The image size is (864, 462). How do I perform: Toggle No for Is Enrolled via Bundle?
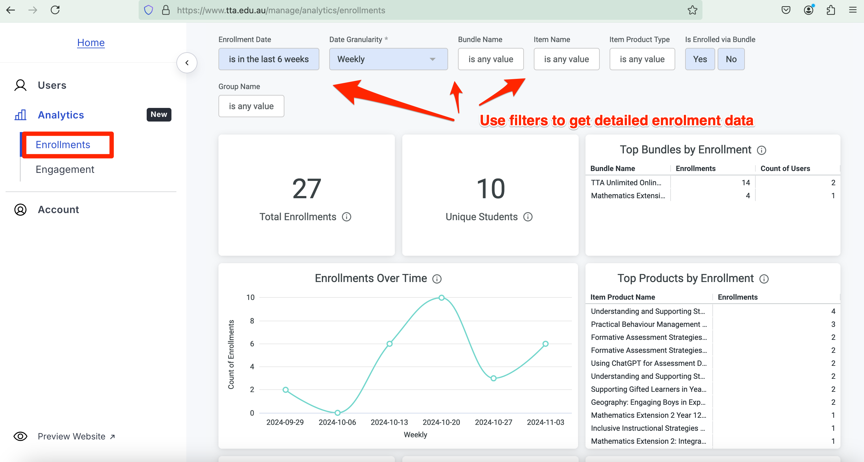(x=731, y=59)
